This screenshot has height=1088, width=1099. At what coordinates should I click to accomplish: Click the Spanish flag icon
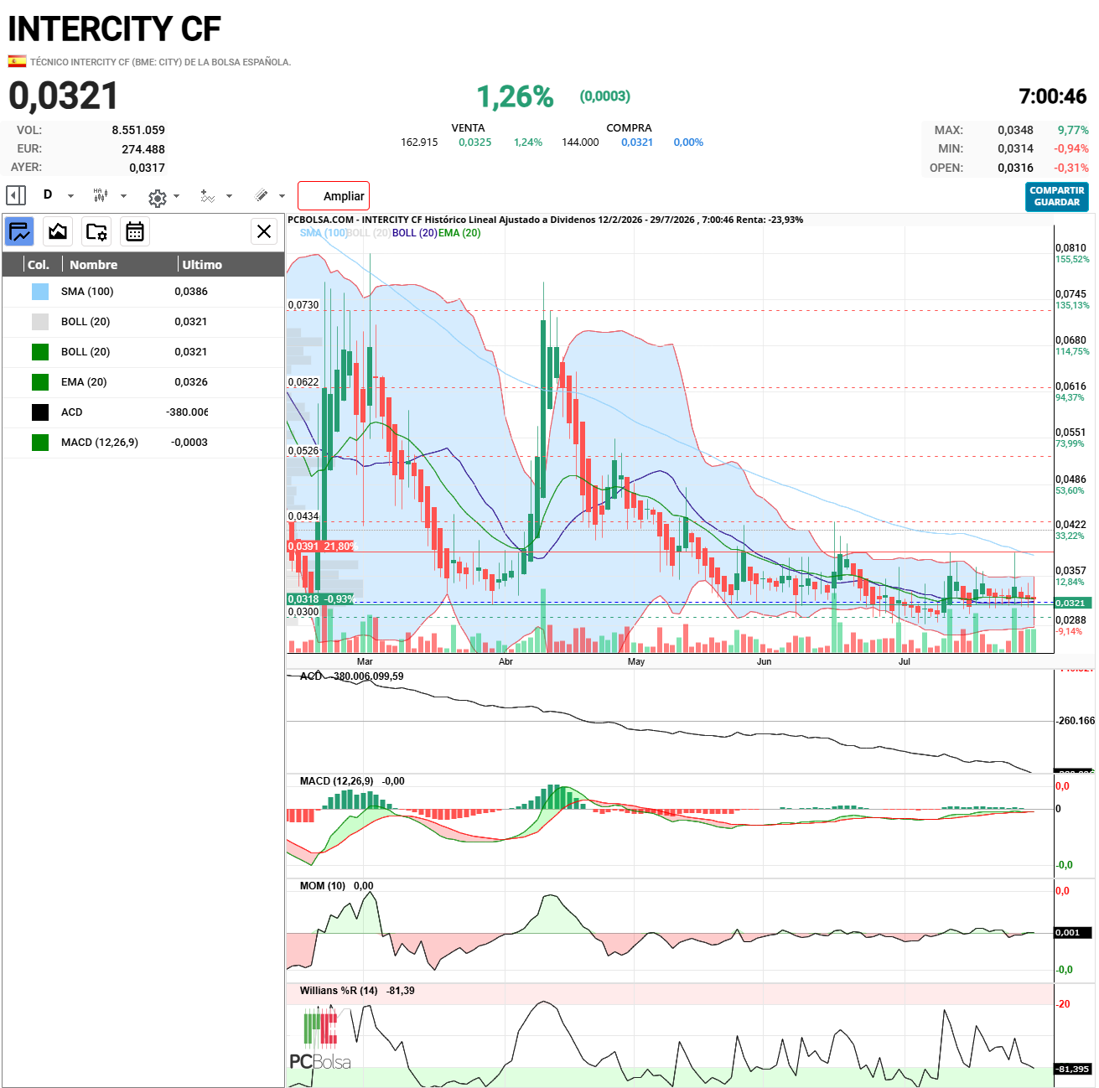click(17, 61)
